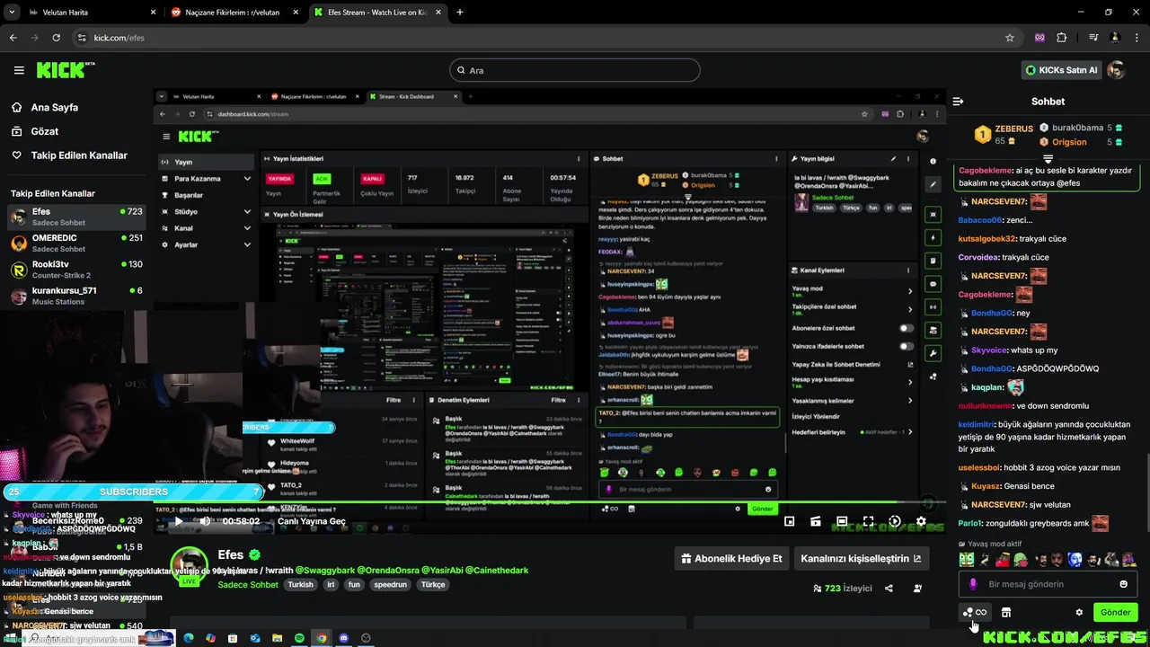Click the purple microphone icon in chat input
This screenshot has width=1150, height=647.
pyautogui.click(x=973, y=584)
